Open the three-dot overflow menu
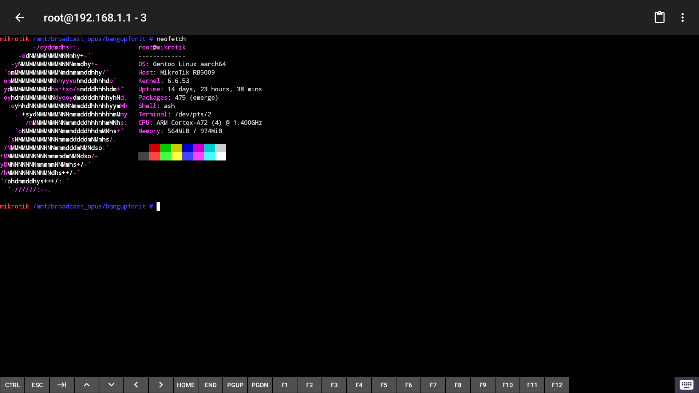699x393 pixels. pyautogui.click(x=683, y=17)
